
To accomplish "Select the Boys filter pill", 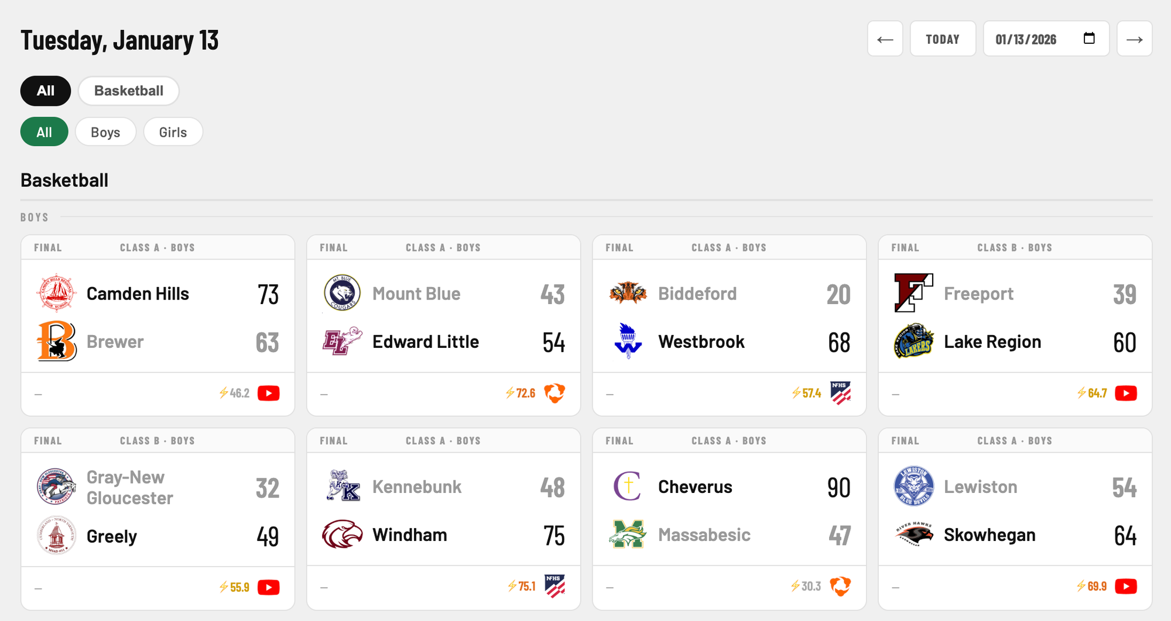I will pos(105,132).
